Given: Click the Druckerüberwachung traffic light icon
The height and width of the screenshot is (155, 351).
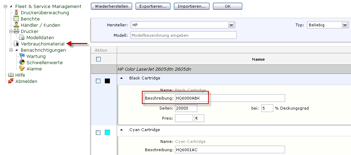Looking at the screenshot, I should pyautogui.click(x=16, y=13).
